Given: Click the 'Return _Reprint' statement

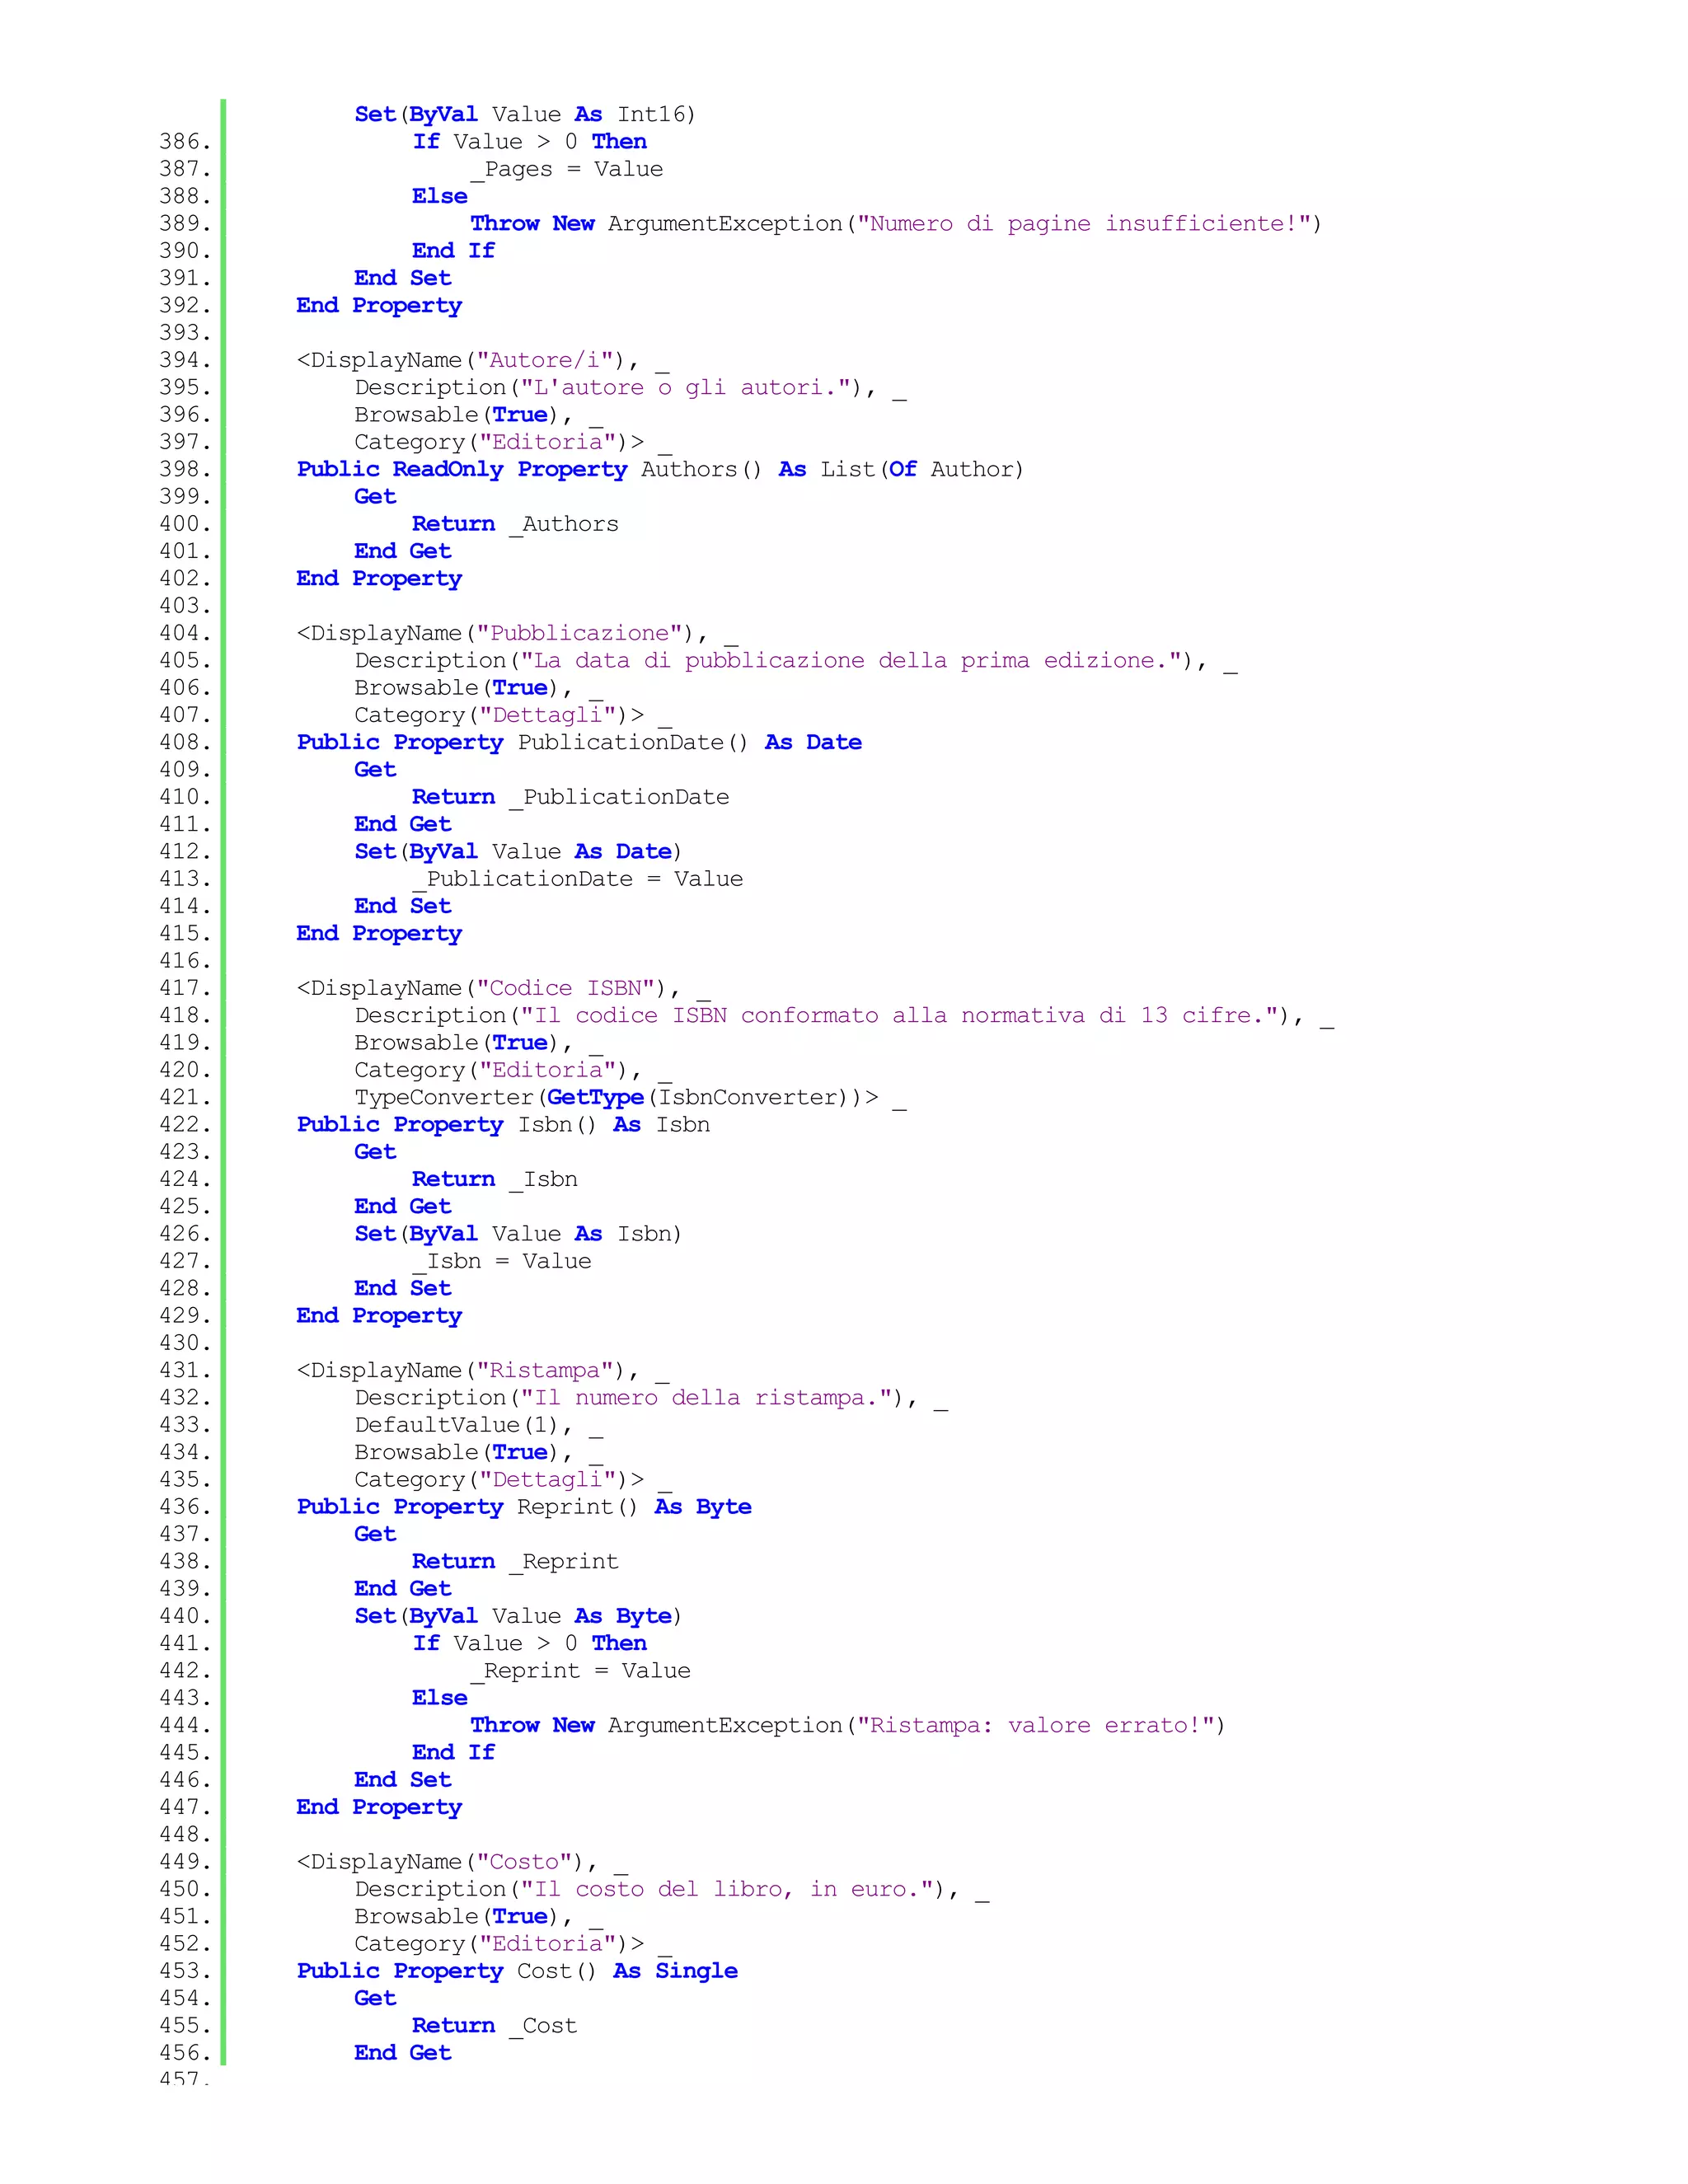Looking at the screenshot, I should pyautogui.click(x=515, y=1561).
